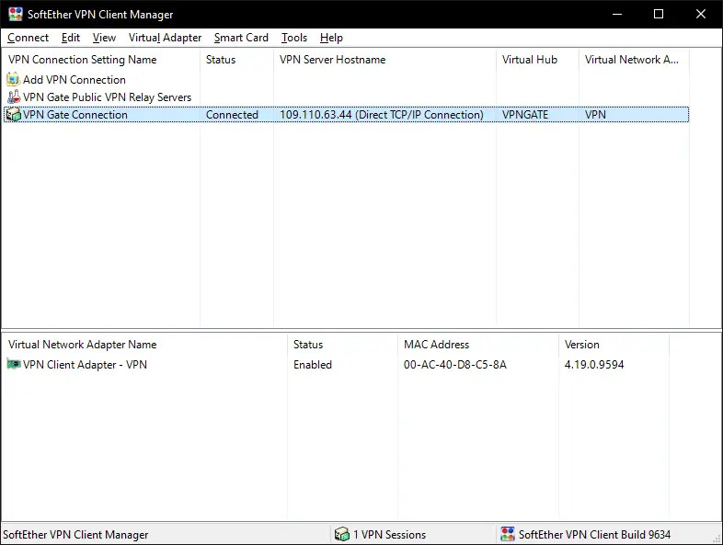Click SoftEther VPN Client Build 9634 text

pyautogui.click(x=595, y=534)
